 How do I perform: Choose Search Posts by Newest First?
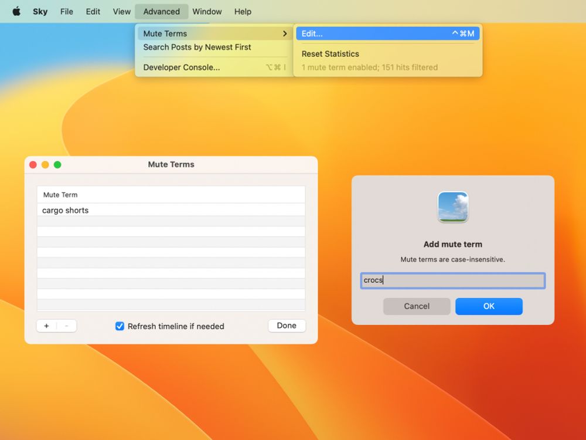click(x=197, y=47)
